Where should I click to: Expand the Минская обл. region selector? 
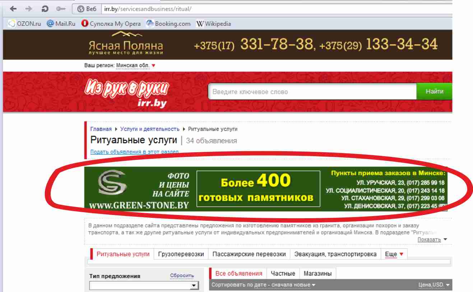pyautogui.click(x=136, y=66)
